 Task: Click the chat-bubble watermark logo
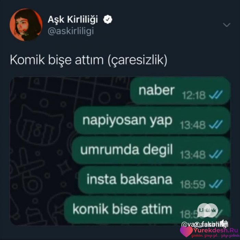207,210
